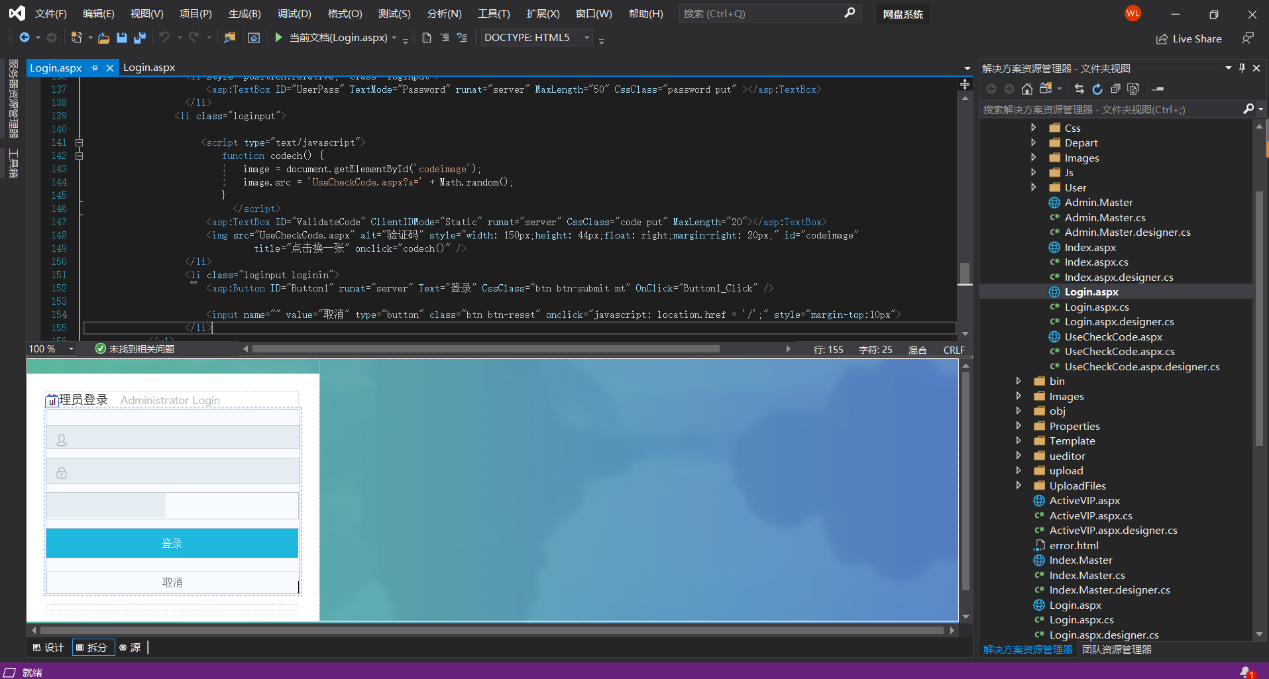Open the 100 % zoom level dropdown

(x=71, y=349)
